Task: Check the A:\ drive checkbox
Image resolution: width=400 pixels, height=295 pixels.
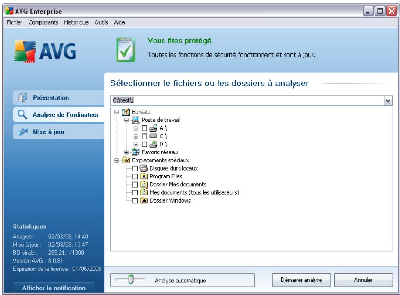Action: [x=144, y=128]
